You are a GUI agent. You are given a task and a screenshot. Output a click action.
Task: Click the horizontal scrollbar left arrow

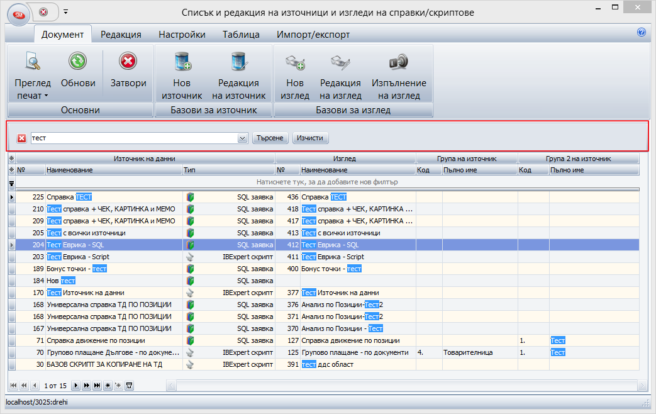(171, 386)
